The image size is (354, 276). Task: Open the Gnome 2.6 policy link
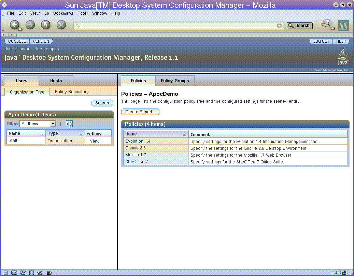[x=136, y=148]
